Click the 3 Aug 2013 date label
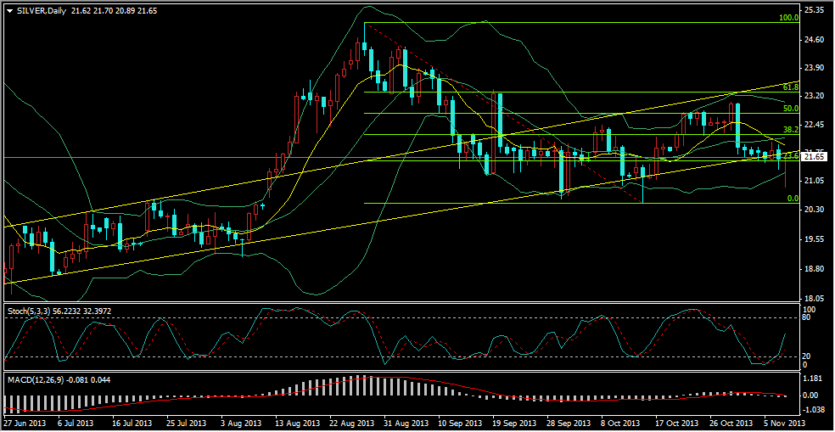835x432 pixels. pos(241,424)
